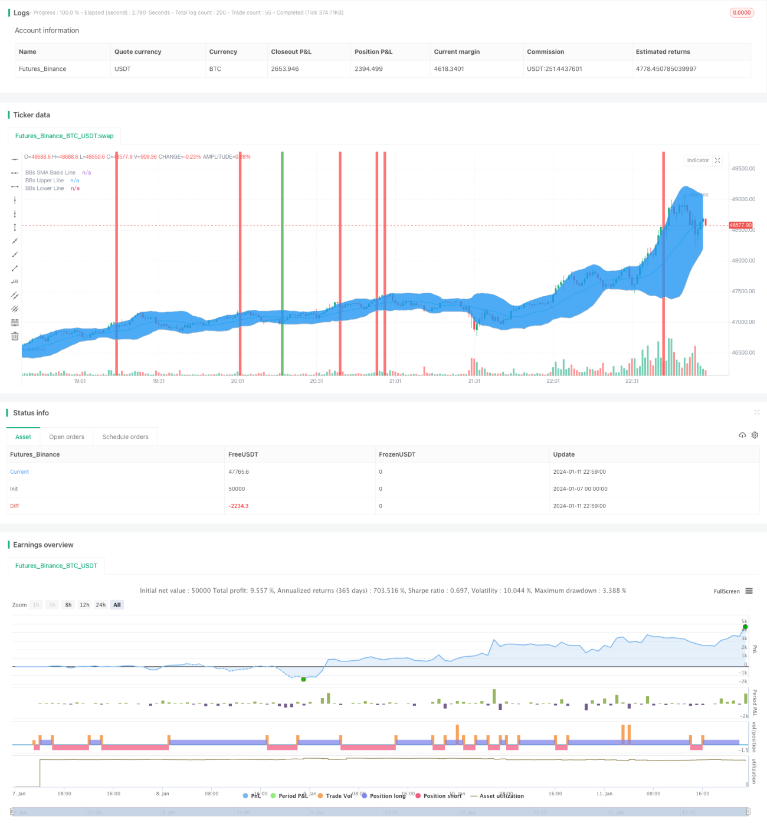Screen dimensions: 767x829
Task: Switch to the Open orders tab
Action: [67, 437]
